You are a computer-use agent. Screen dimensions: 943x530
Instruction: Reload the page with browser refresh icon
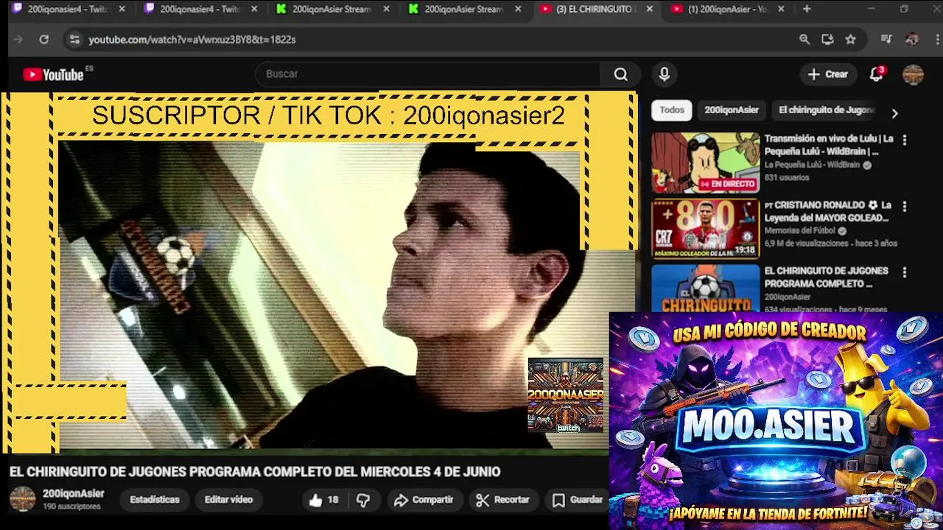tap(44, 40)
